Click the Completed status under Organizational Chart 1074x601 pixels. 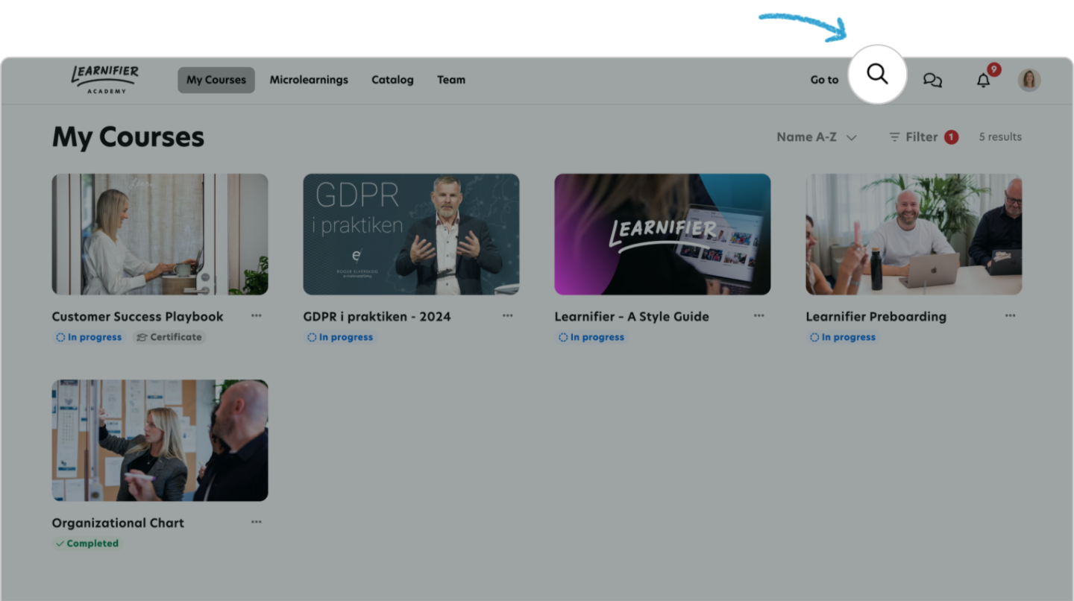point(87,544)
